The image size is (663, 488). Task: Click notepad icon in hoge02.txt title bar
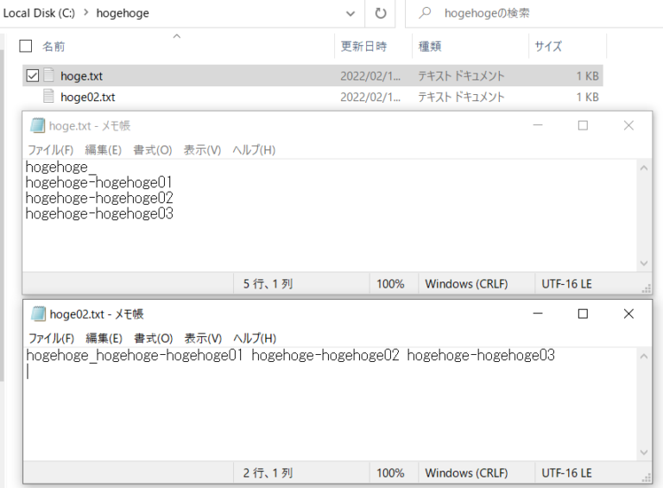click(38, 314)
